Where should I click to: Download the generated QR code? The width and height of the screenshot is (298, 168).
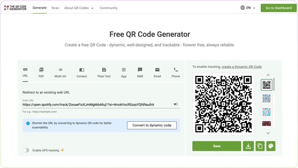pos(248,146)
